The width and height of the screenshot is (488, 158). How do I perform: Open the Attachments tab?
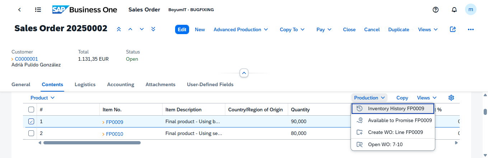[x=160, y=84]
